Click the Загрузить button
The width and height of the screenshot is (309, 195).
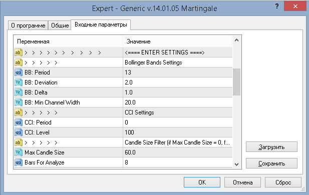(x=271, y=147)
